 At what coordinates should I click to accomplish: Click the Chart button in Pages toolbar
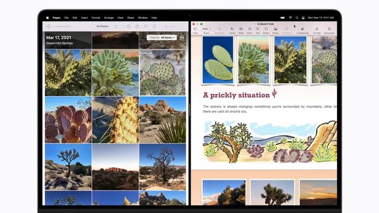(x=249, y=31)
